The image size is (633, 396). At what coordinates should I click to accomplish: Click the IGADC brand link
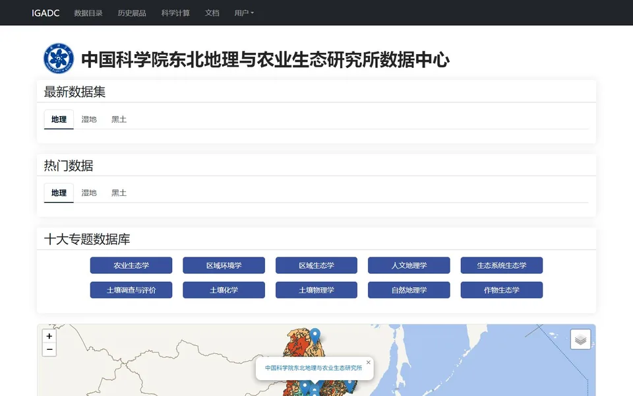(45, 13)
